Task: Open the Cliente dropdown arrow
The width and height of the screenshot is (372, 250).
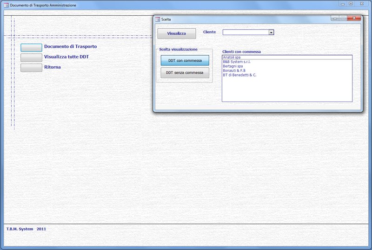Action: click(x=271, y=32)
